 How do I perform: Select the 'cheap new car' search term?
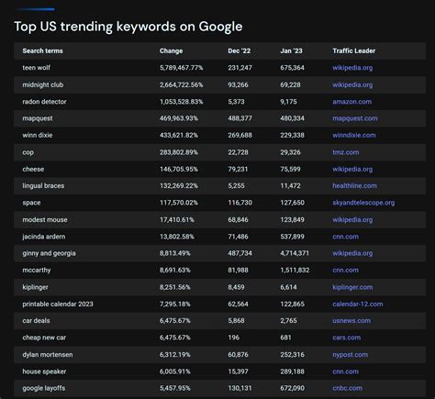[x=44, y=338]
